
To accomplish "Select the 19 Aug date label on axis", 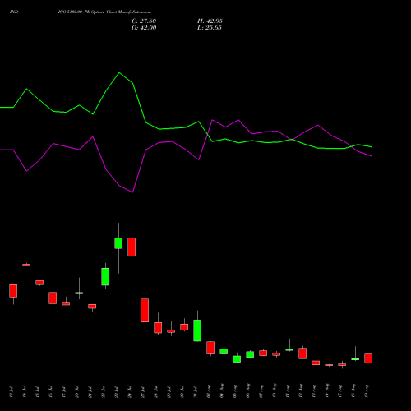I will point(367,391).
